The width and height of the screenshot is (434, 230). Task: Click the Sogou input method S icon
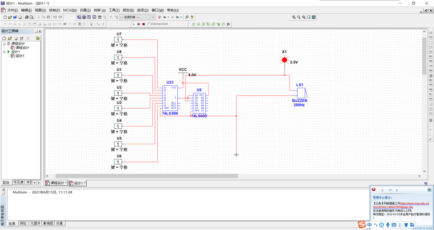[x=362, y=224]
